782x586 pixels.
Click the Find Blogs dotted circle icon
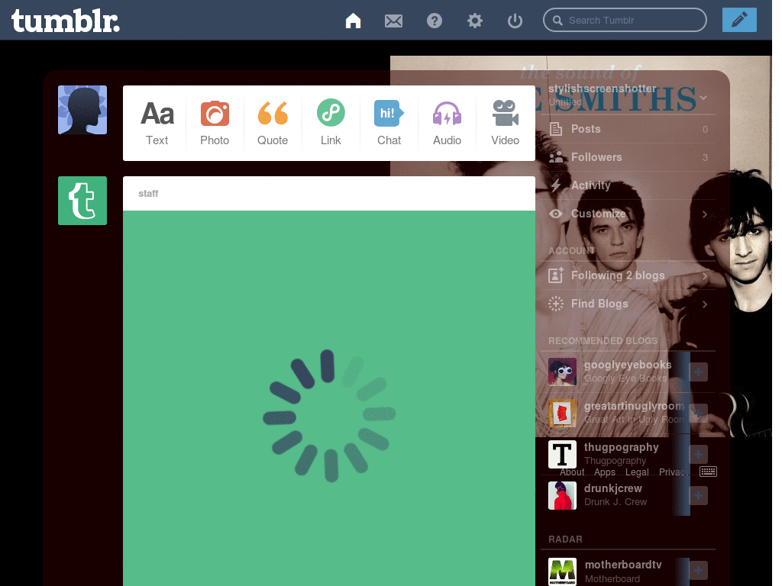pos(556,304)
